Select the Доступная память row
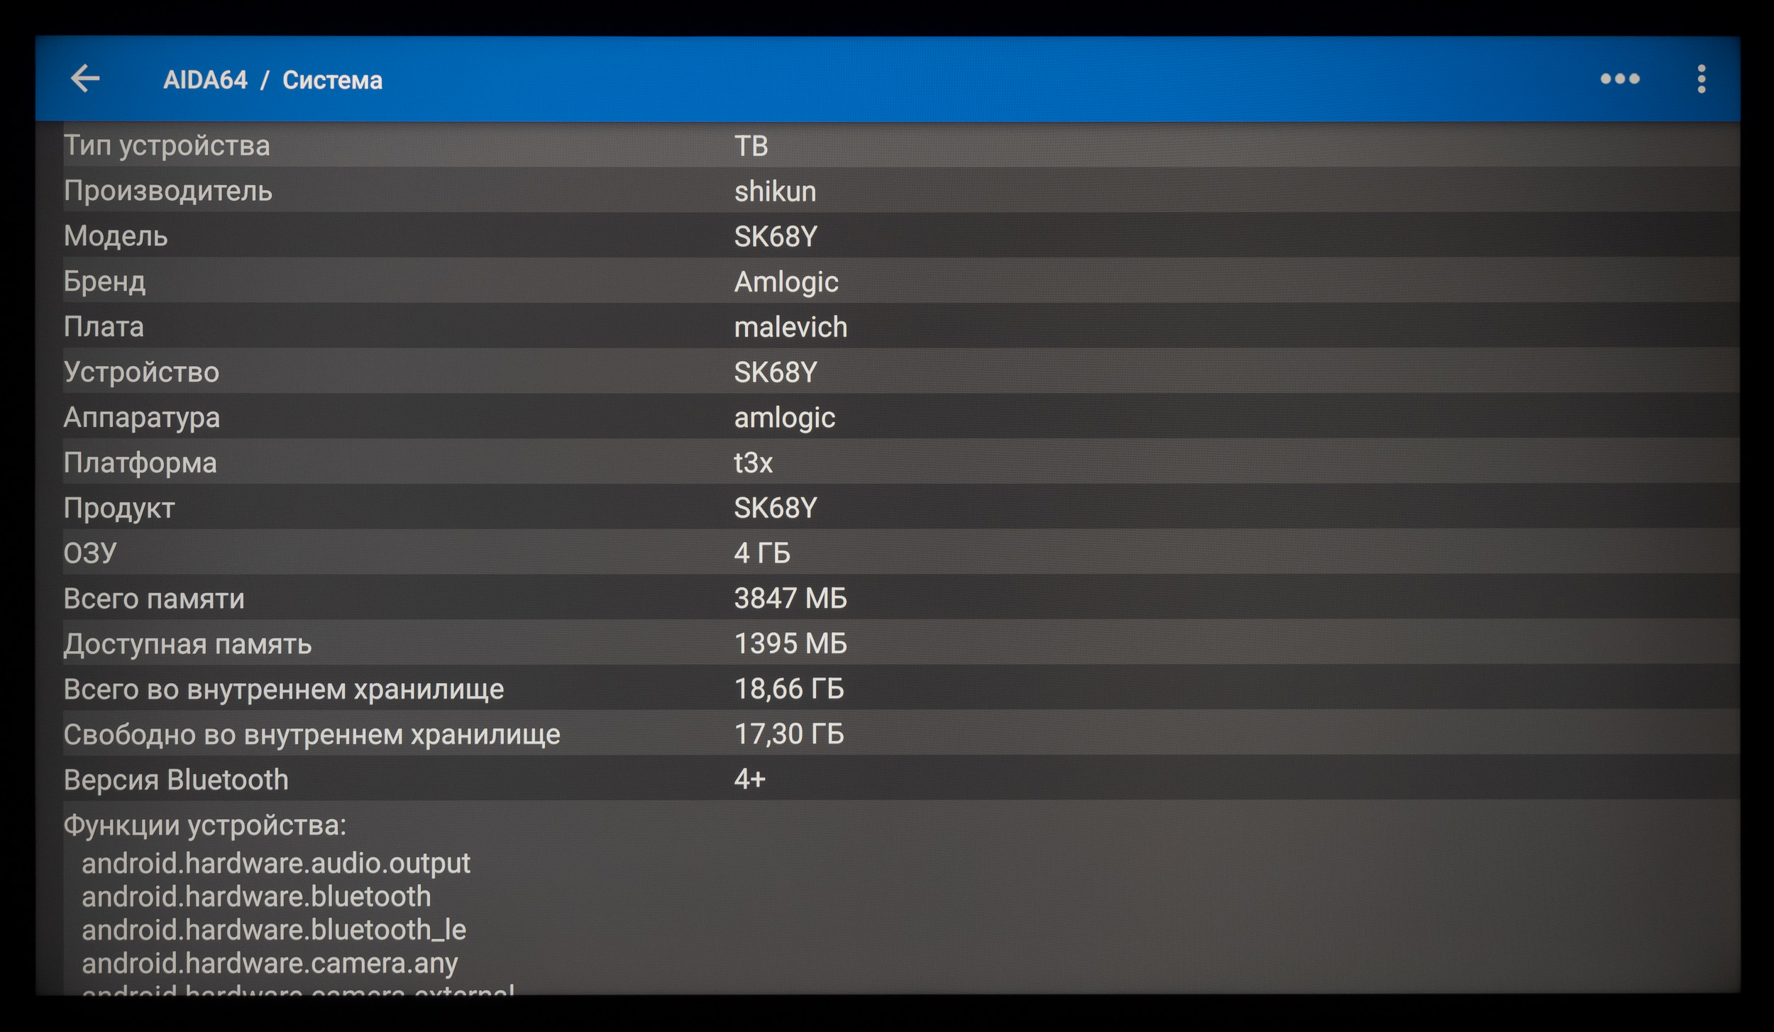 900,644
